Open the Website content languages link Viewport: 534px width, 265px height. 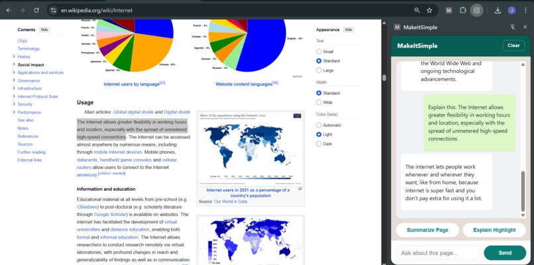244,84
